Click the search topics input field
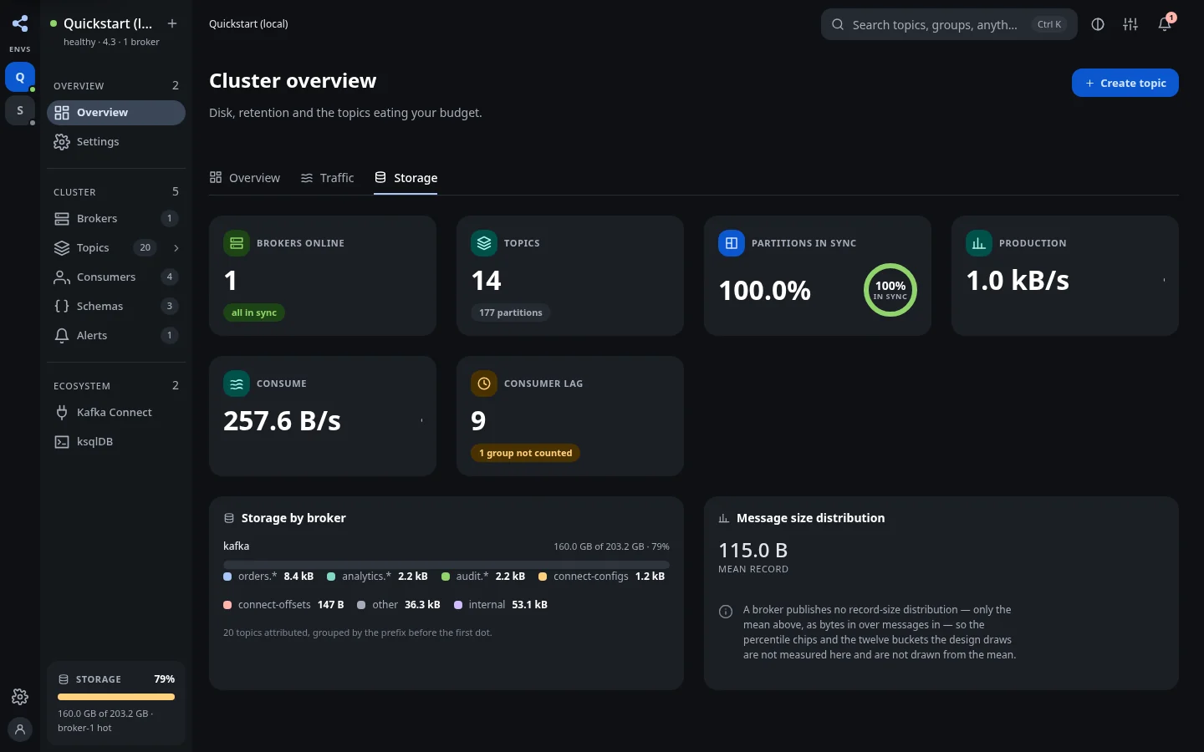 [949, 24]
